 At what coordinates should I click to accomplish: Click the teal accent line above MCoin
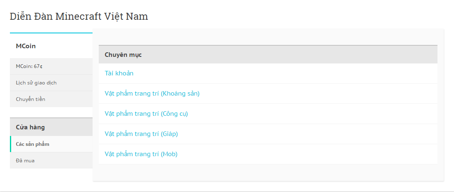[x=51, y=33]
